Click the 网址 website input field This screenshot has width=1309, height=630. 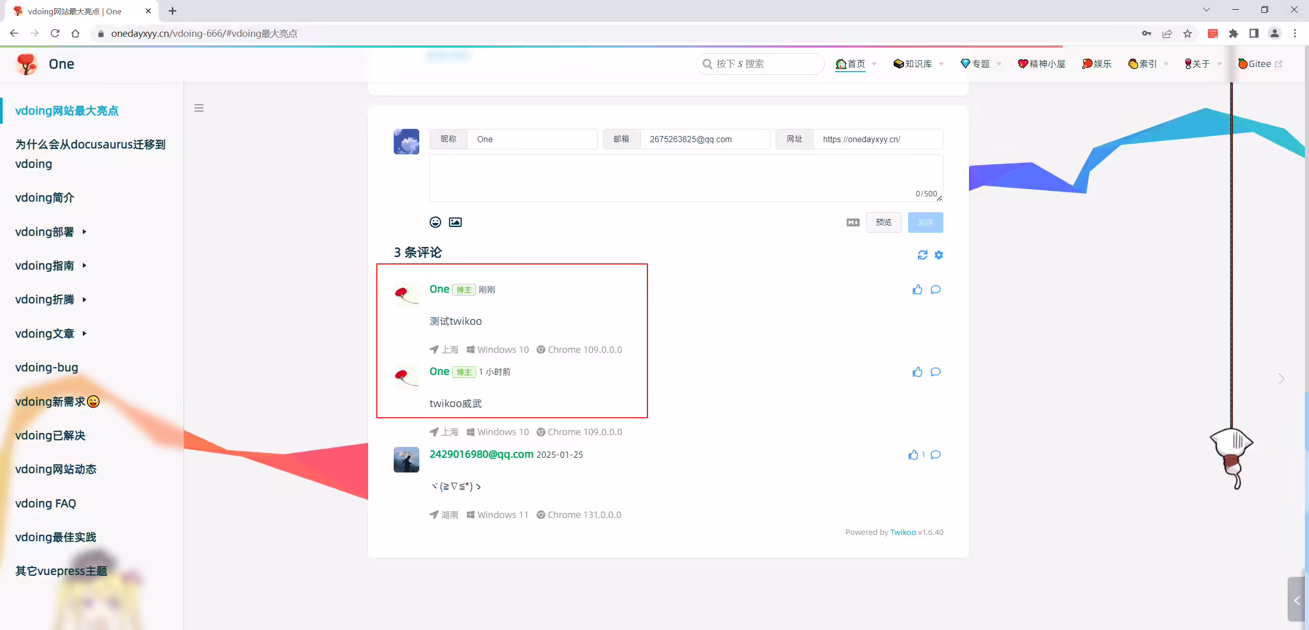coord(878,139)
